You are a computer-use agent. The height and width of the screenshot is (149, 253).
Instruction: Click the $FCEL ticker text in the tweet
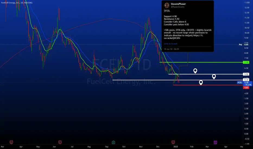[167, 11]
